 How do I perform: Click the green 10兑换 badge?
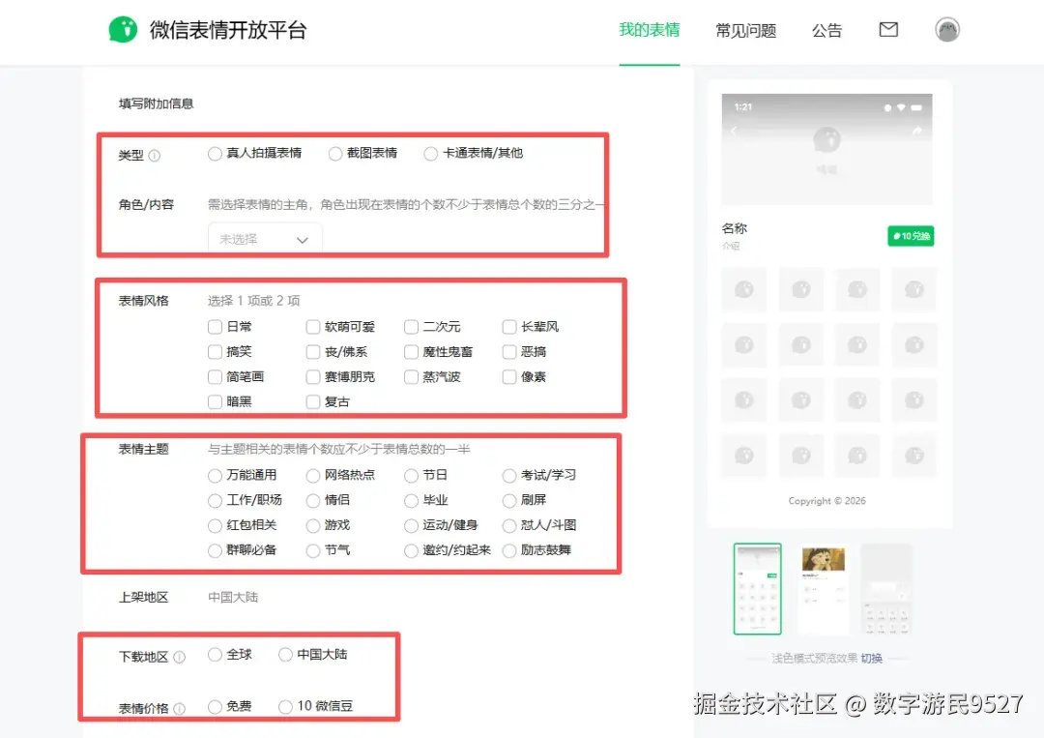[x=910, y=235]
